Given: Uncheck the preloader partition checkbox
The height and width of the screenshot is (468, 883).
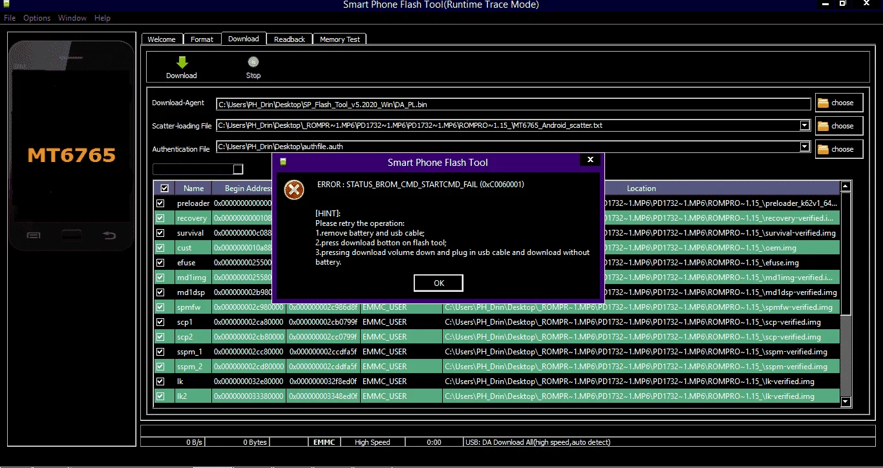Looking at the screenshot, I should point(160,203).
